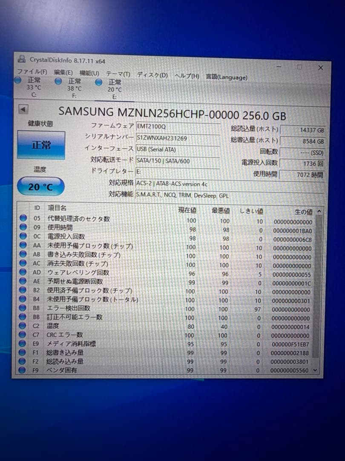Click the ACS-2 | ATA8-ACS version 4c field

(x=230, y=184)
